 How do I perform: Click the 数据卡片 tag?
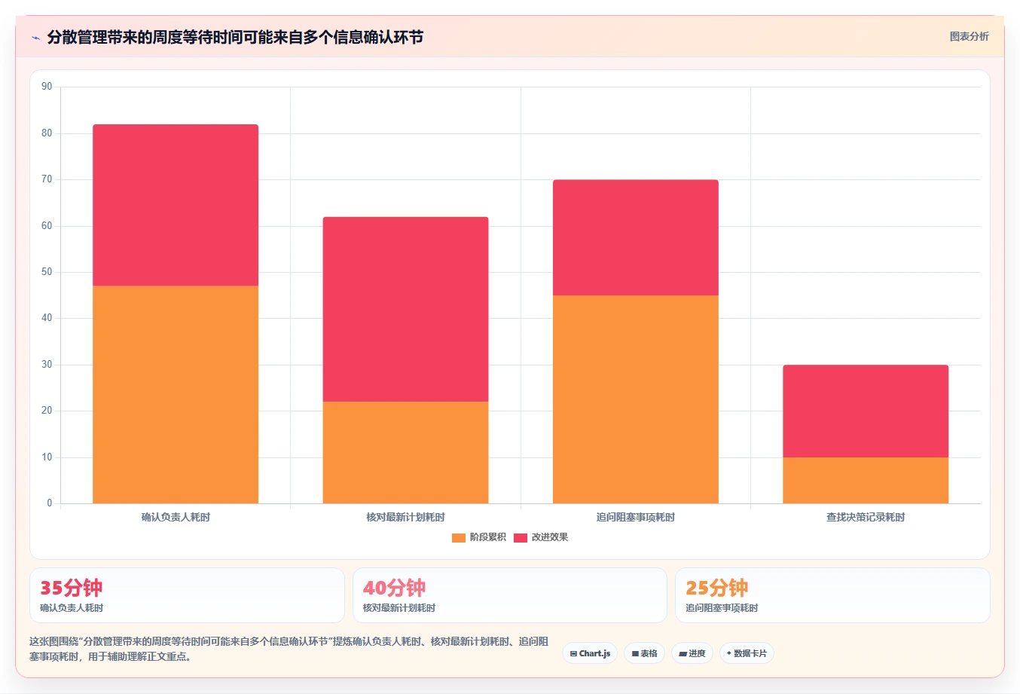coord(747,653)
